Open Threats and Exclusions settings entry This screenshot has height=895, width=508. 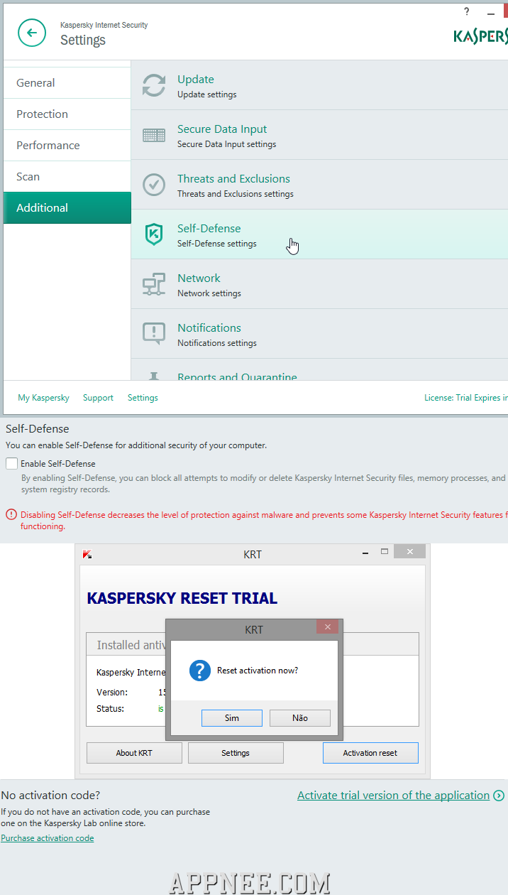tap(319, 185)
